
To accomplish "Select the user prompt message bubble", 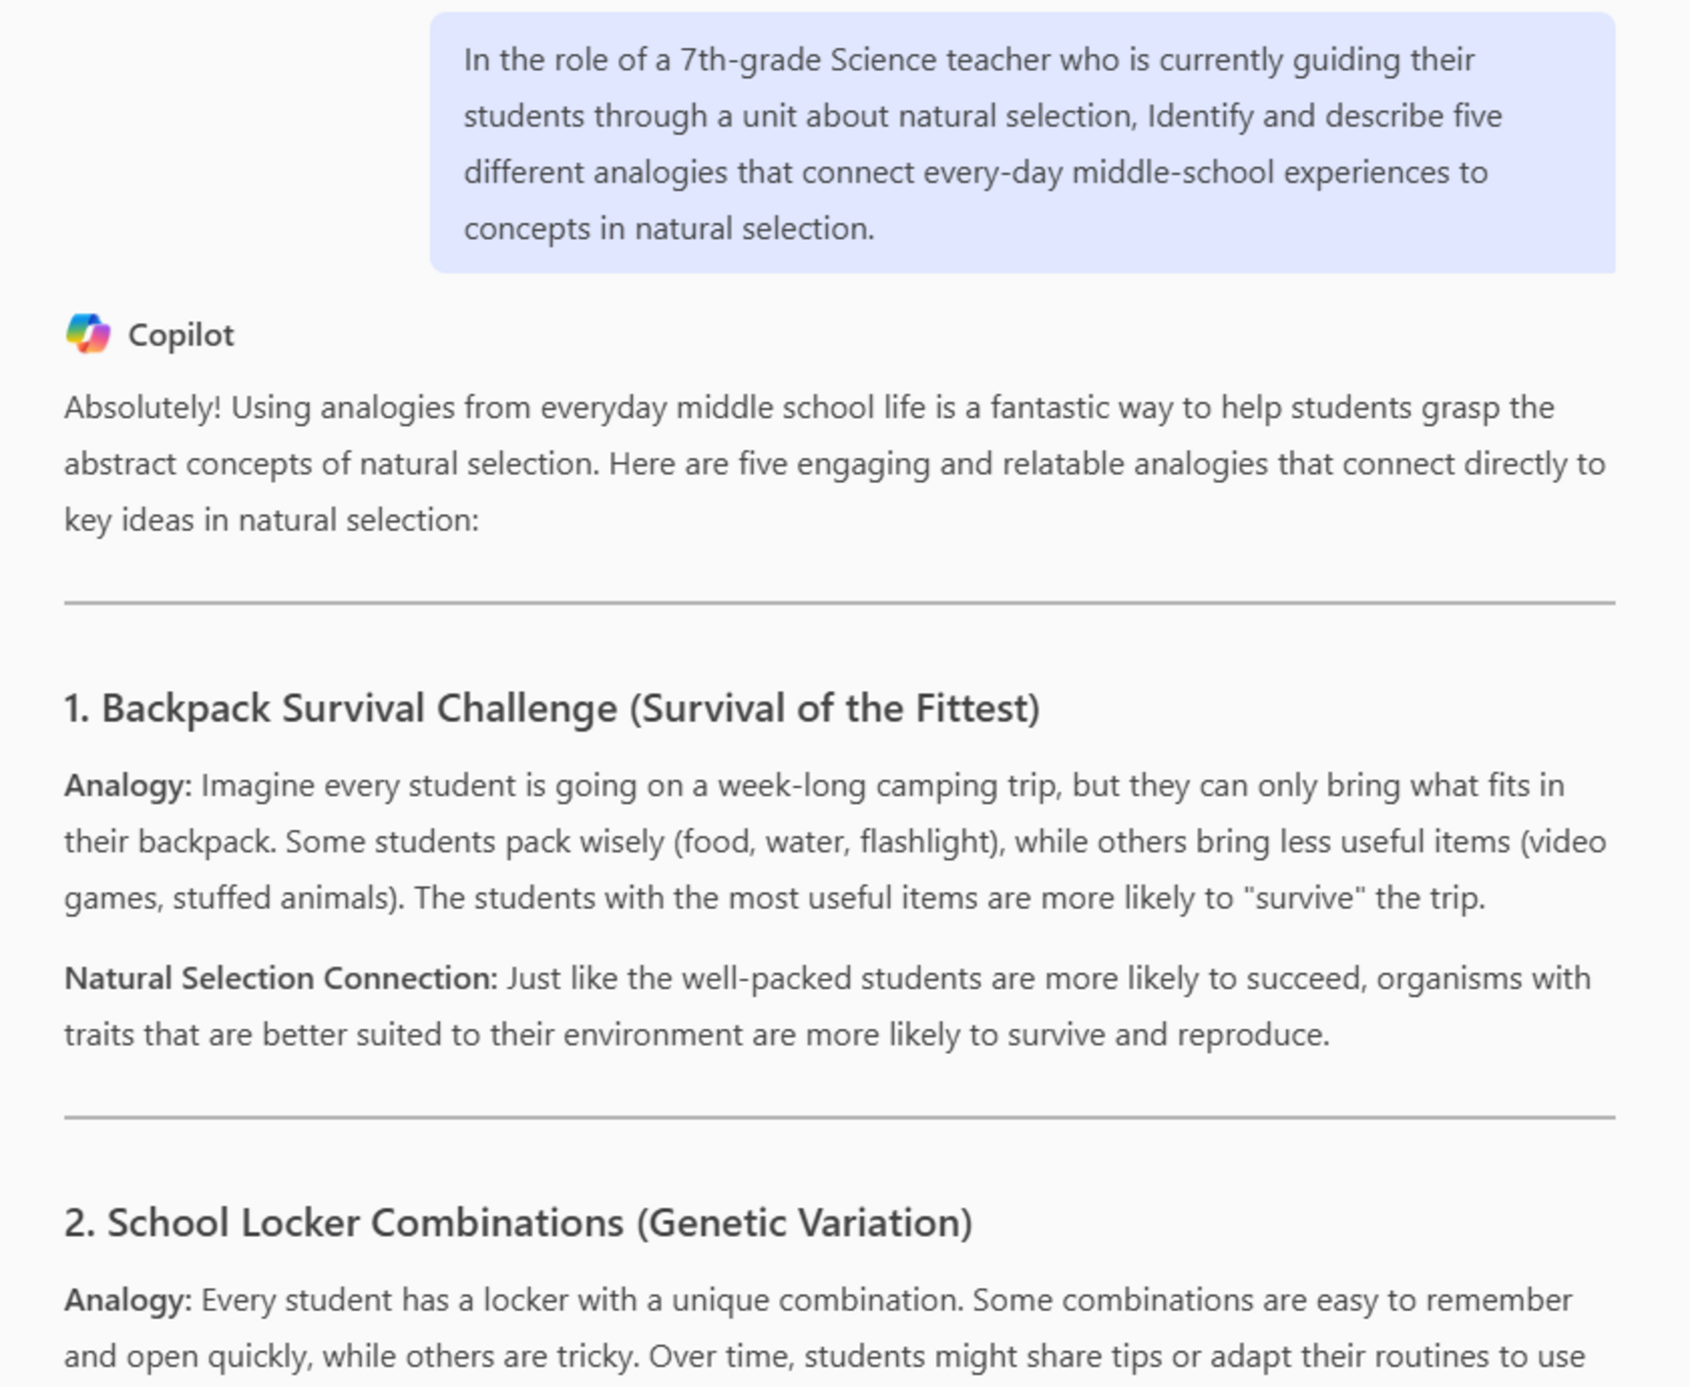I will [1022, 143].
